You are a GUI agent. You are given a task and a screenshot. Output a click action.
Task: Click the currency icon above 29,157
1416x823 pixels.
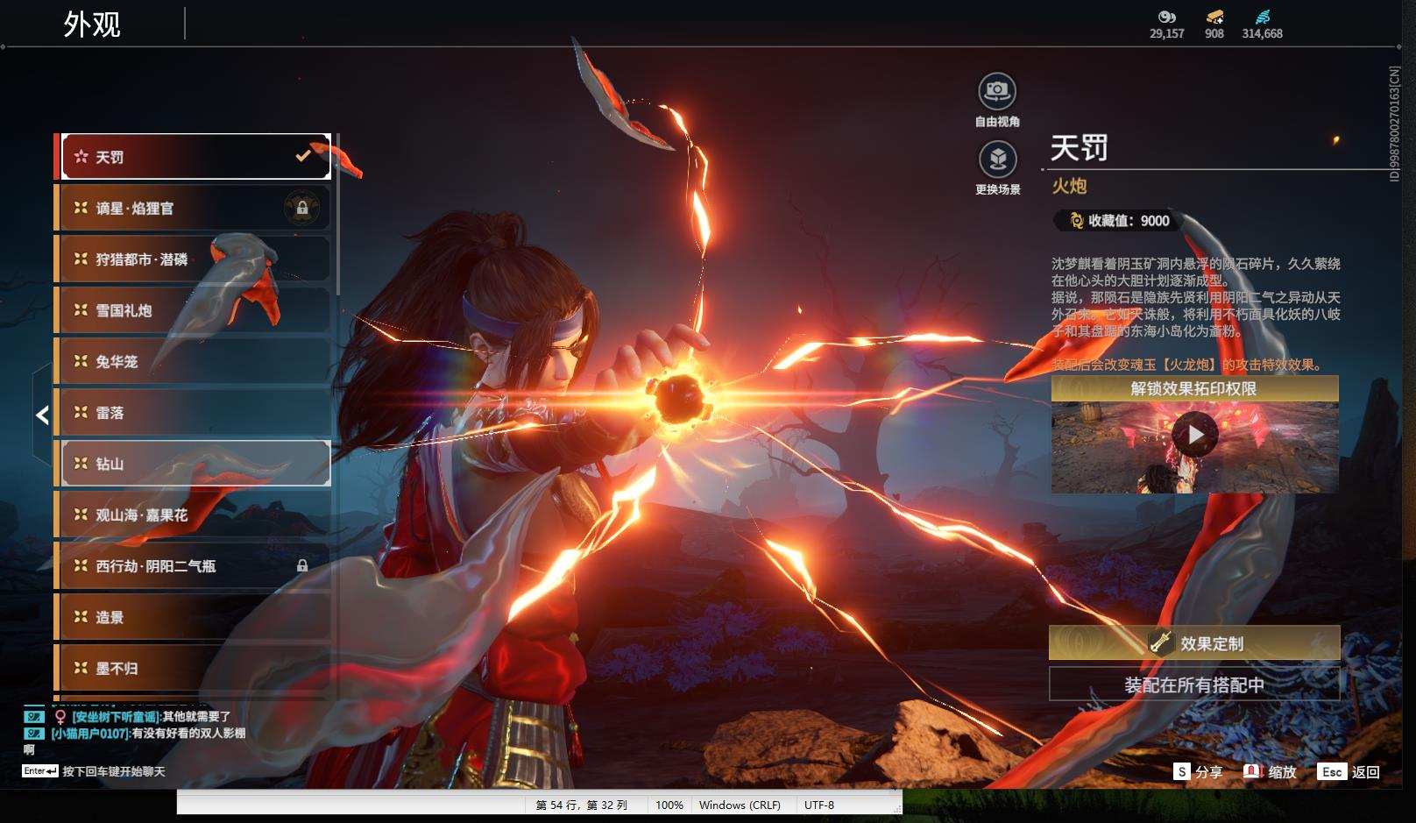[x=1166, y=17]
